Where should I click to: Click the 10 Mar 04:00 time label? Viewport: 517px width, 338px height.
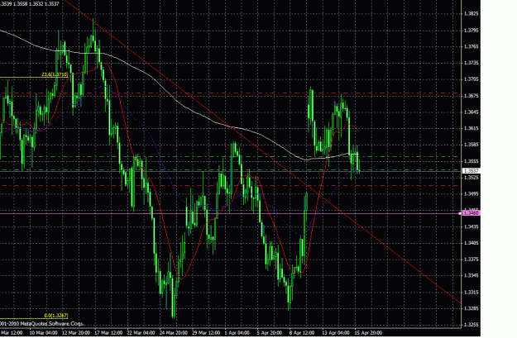click(43, 333)
